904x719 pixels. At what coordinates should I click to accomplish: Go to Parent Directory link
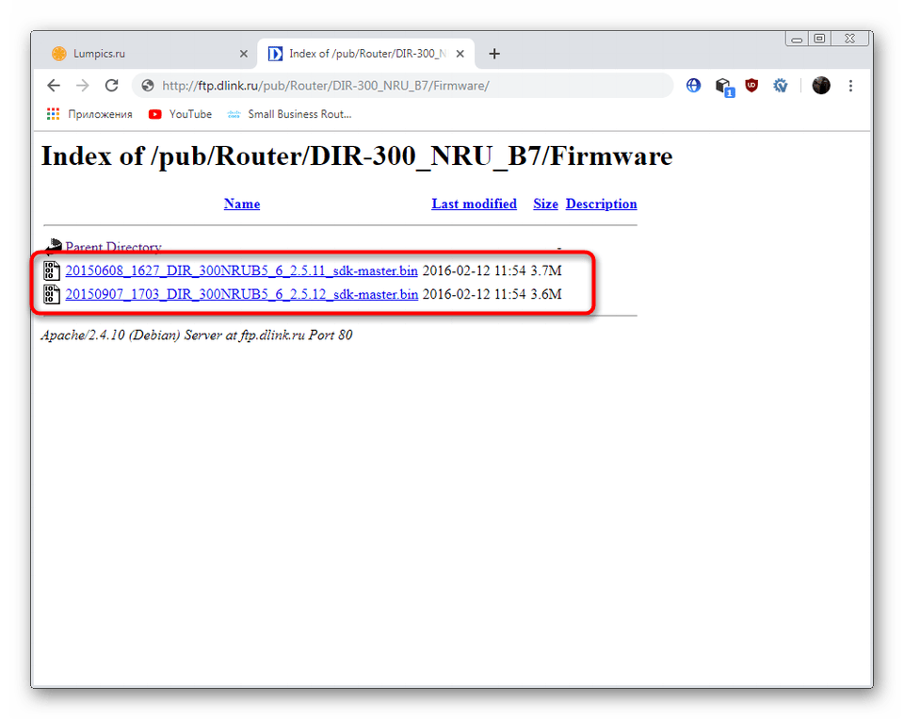pyautogui.click(x=113, y=247)
